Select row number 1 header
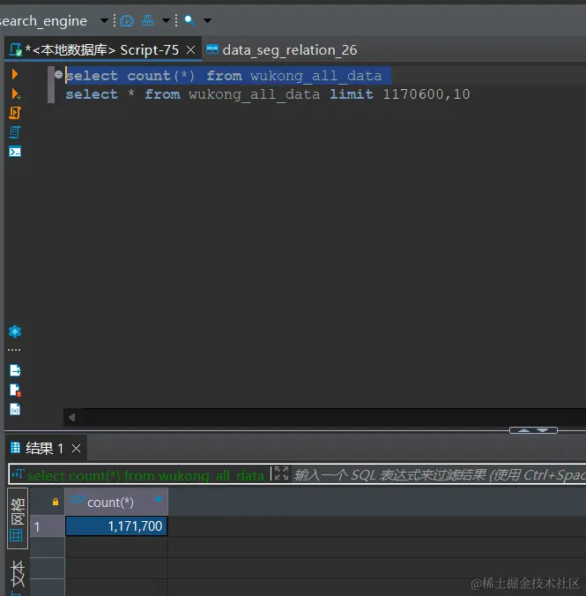The image size is (586, 596). pyautogui.click(x=47, y=527)
